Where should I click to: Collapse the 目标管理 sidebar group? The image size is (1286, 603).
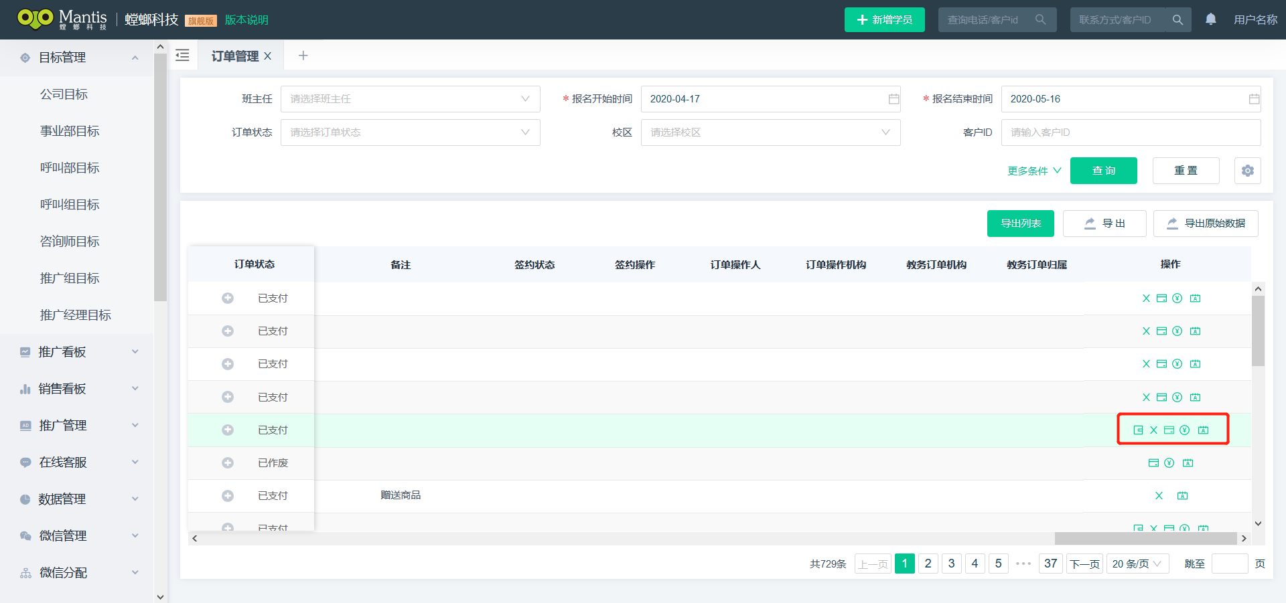[76, 58]
